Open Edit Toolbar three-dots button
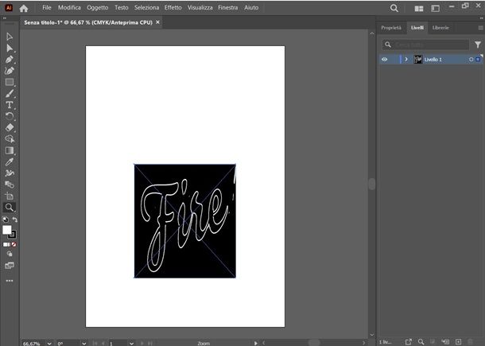 click(x=10, y=281)
